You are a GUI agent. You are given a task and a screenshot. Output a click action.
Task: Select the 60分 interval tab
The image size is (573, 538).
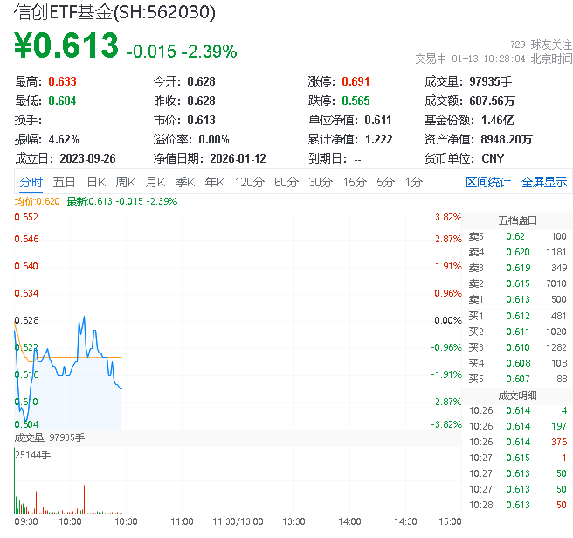click(x=286, y=182)
